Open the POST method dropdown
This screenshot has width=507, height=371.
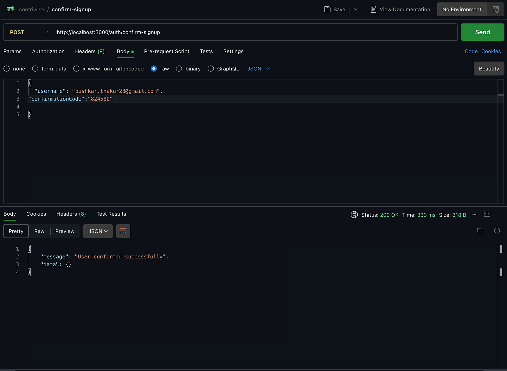click(29, 32)
